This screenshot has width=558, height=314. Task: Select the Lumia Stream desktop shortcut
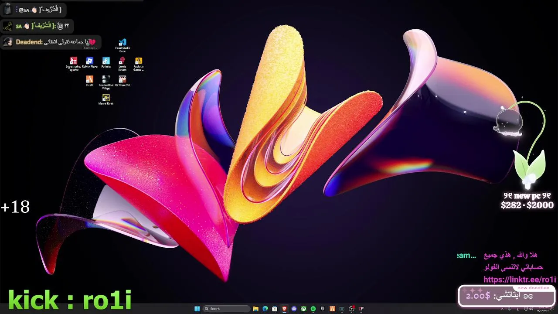point(122,64)
